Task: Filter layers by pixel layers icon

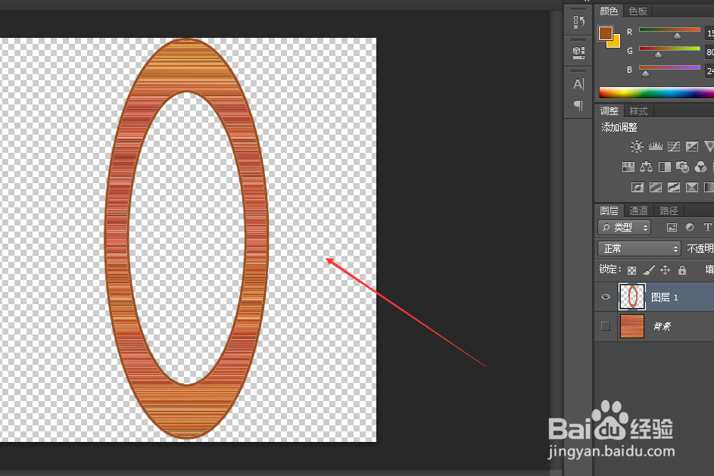Action: (x=672, y=227)
